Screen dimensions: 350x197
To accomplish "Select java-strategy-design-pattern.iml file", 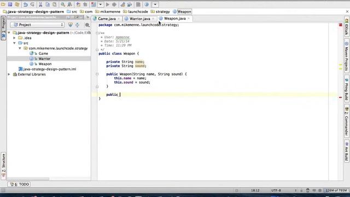I will pos(47,69).
